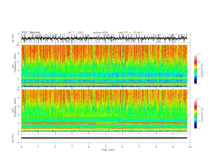Click the "-7" tick of ch.2 colorbar
The width and height of the screenshot is (214, 165).
click(x=199, y=128)
